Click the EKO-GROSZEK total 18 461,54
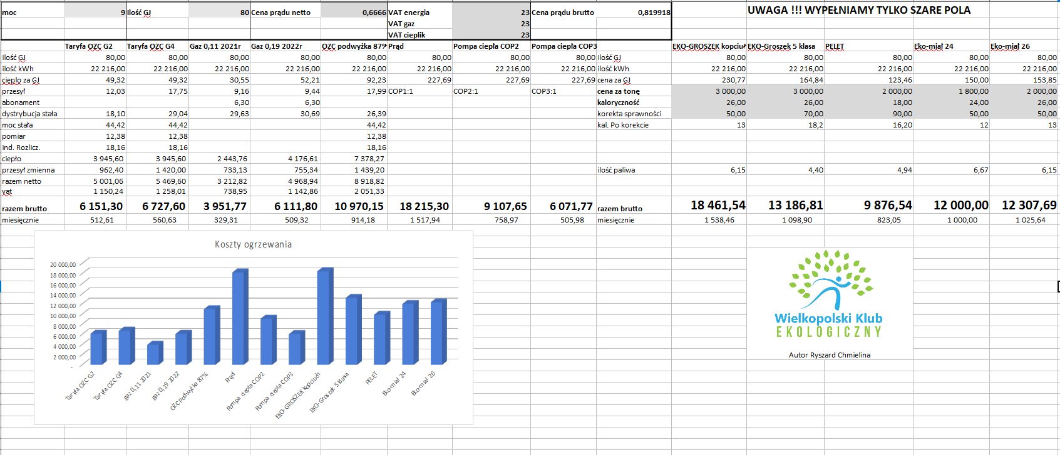This screenshot has width=1060, height=455. pos(718,205)
